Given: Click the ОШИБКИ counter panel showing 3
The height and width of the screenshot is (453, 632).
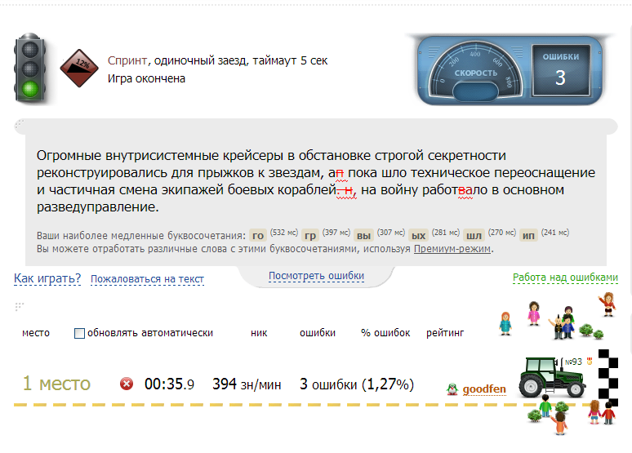Looking at the screenshot, I should (561, 70).
